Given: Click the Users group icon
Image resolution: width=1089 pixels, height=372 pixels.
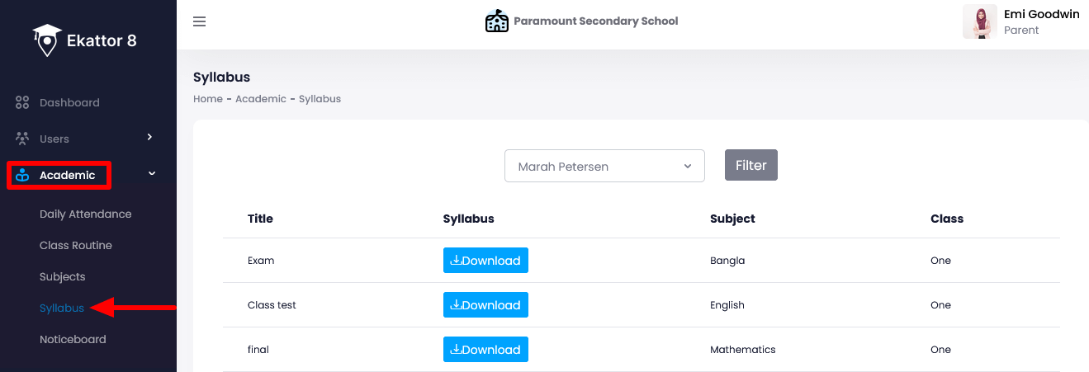Looking at the screenshot, I should 22,139.
